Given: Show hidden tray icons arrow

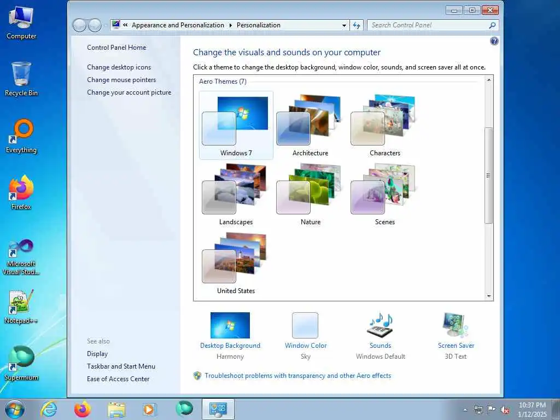Looking at the screenshot, I should click(x=465, y=410).
